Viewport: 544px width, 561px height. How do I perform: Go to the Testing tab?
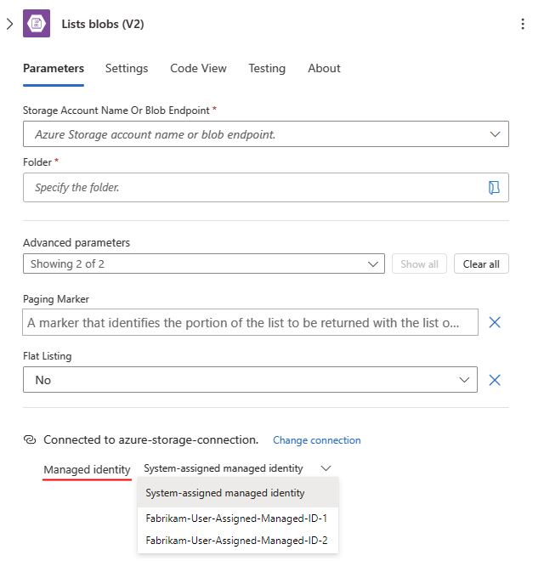point(267,69)
